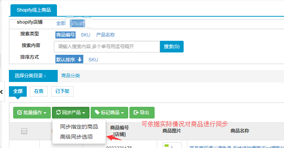Image resolution: width=284 pixels, height=148 pixels.
Task: Switch to the 已下架 tab
Action: [x=62, y=91]
